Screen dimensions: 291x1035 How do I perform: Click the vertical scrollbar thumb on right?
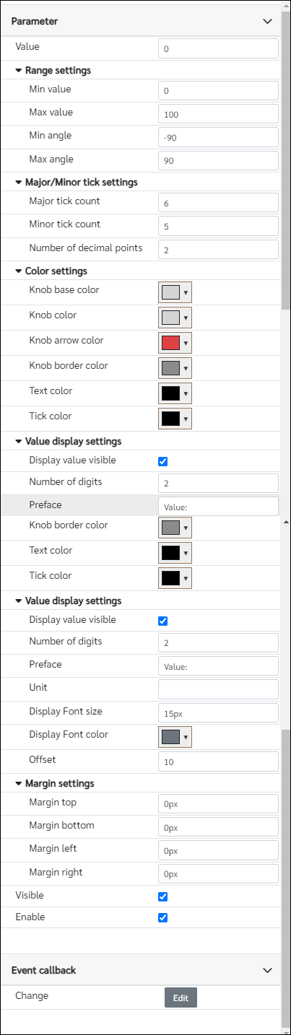(286, 159)
